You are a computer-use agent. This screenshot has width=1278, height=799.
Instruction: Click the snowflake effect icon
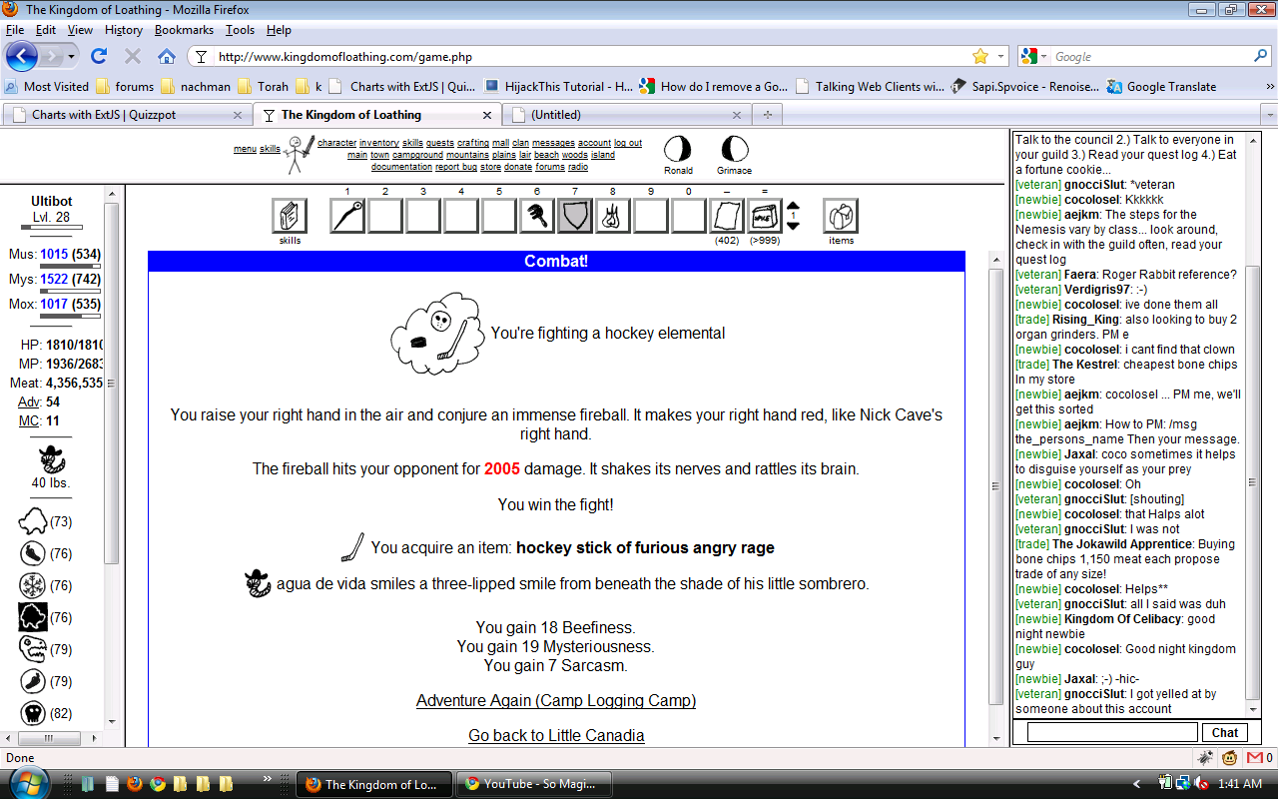pyautogui.click(x=33, y=585)
